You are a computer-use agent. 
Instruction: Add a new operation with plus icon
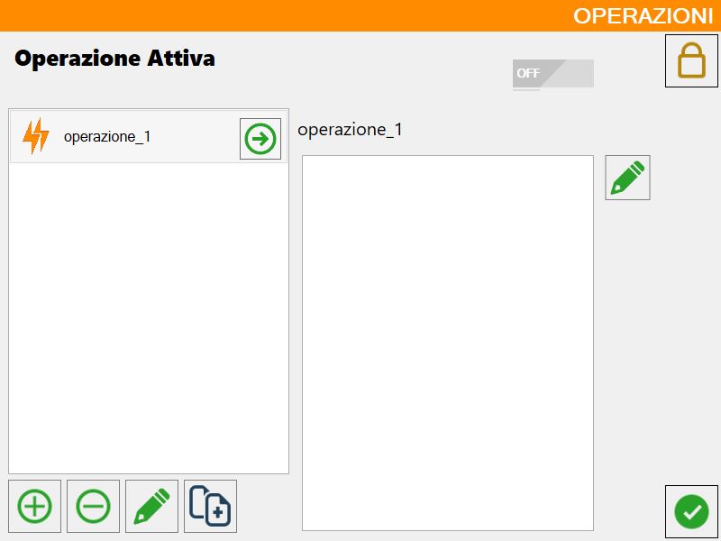point(34,506)
